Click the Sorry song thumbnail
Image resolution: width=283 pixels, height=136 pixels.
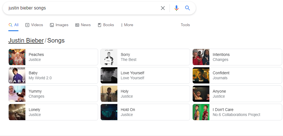(109, 57)
